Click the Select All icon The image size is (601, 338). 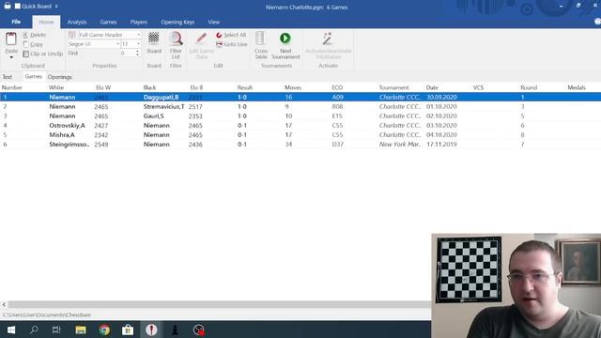[219, 35]
